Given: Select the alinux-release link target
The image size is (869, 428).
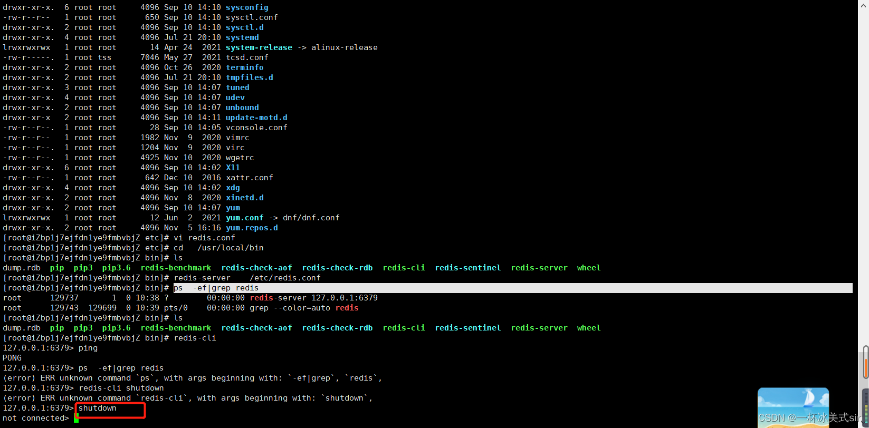Looking at the screenshot, I should [345, 47].
